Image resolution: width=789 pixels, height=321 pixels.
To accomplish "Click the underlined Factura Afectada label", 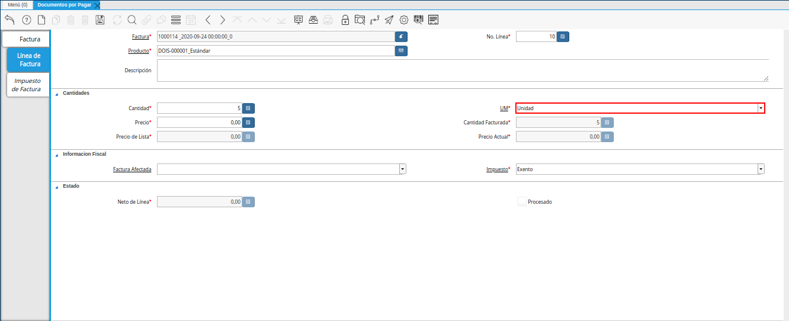I will 132,169.
